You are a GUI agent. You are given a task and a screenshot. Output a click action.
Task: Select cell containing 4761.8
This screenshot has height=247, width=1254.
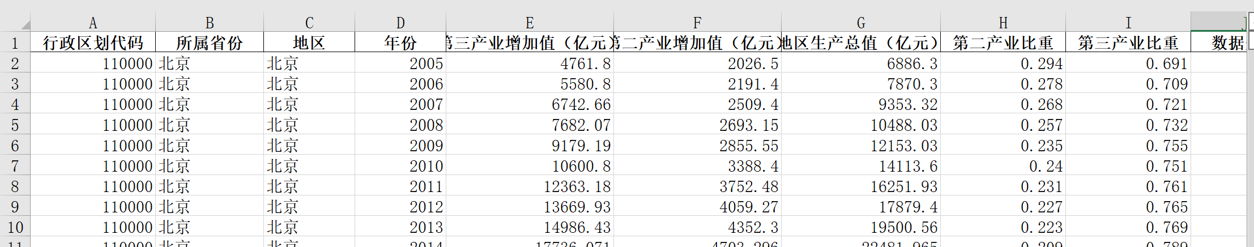coord(530,63)
